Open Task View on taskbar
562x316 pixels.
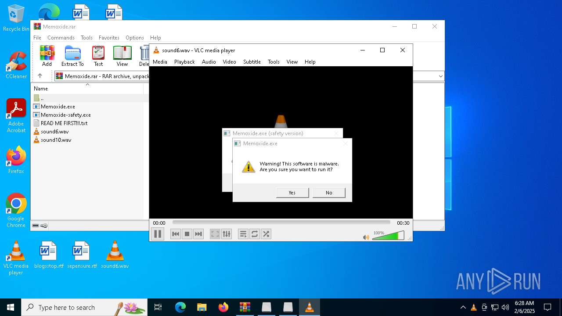pyautogui.click(x=158, y=307)
